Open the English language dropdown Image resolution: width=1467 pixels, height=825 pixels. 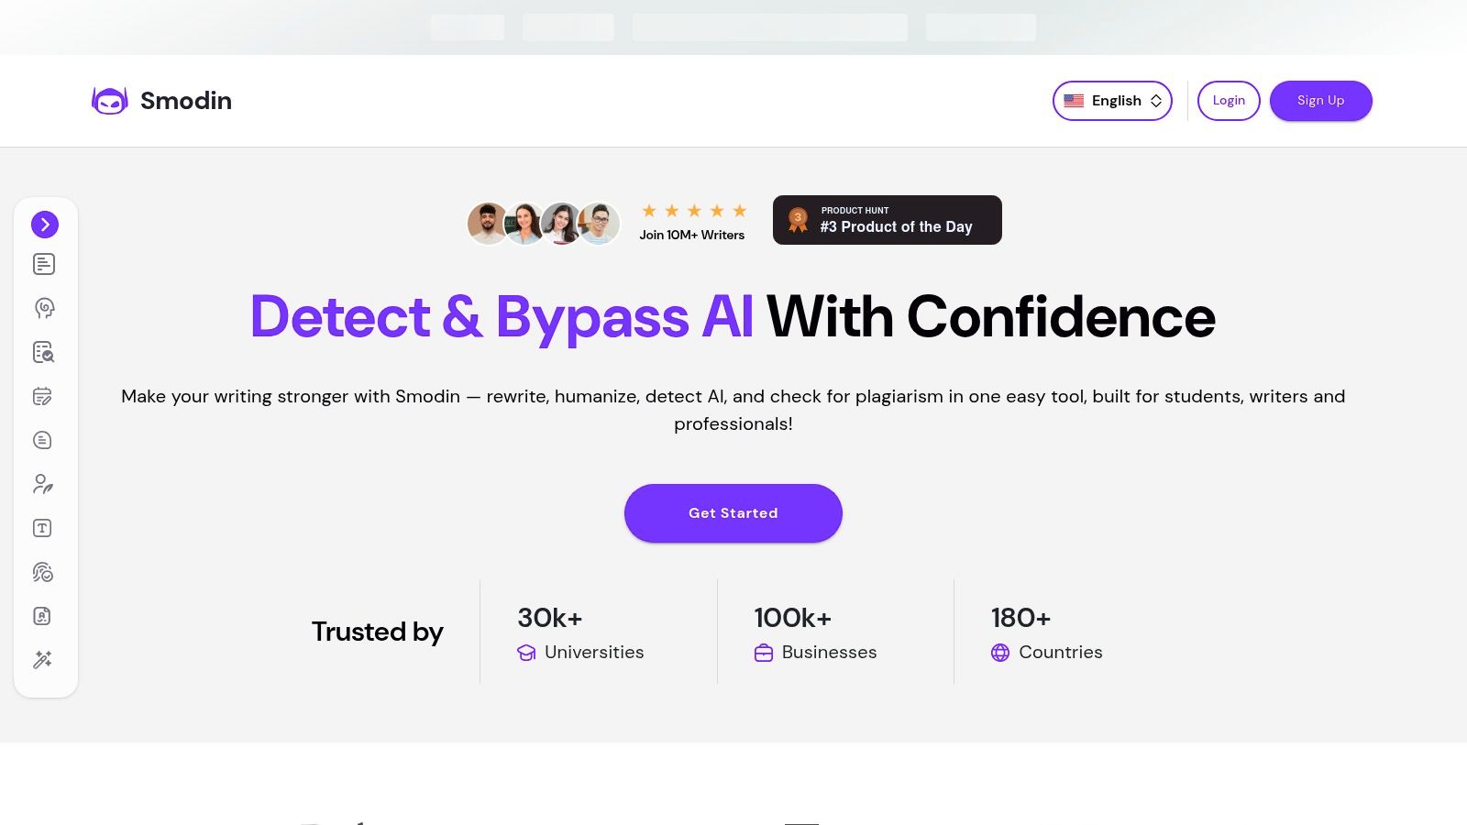[1112, 101]
